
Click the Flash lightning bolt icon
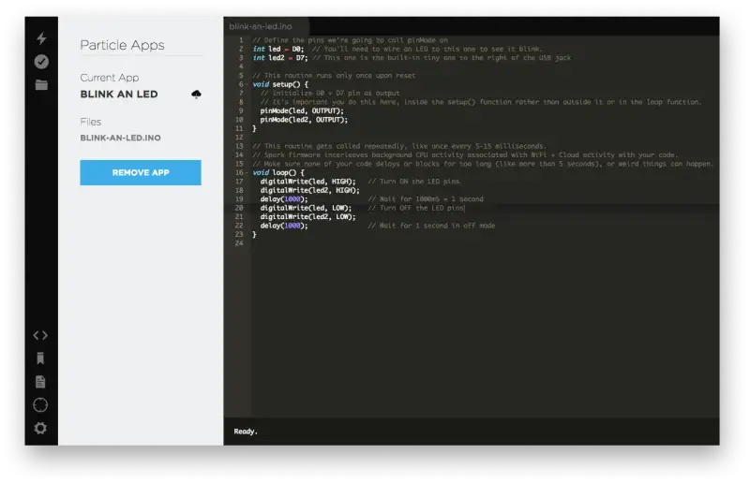pos(41,38)
